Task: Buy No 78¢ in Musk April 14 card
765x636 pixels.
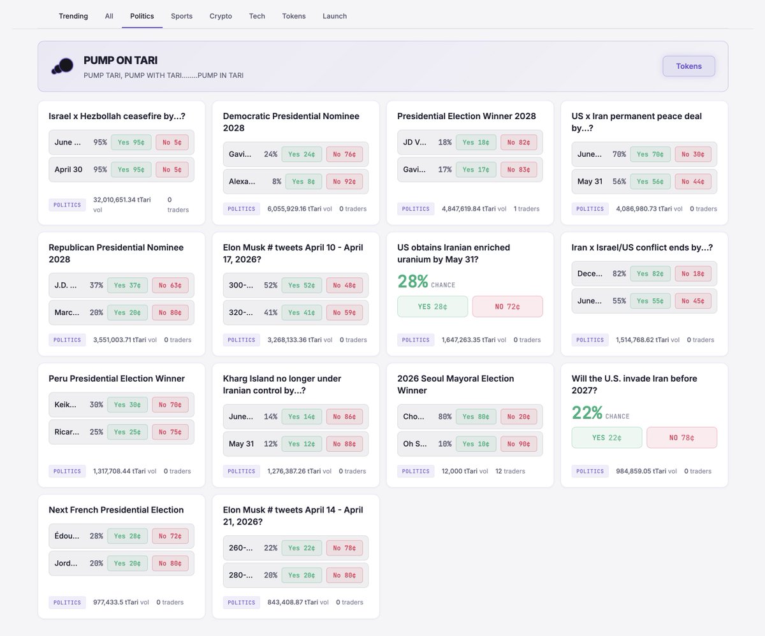Action: pos(345,548)
